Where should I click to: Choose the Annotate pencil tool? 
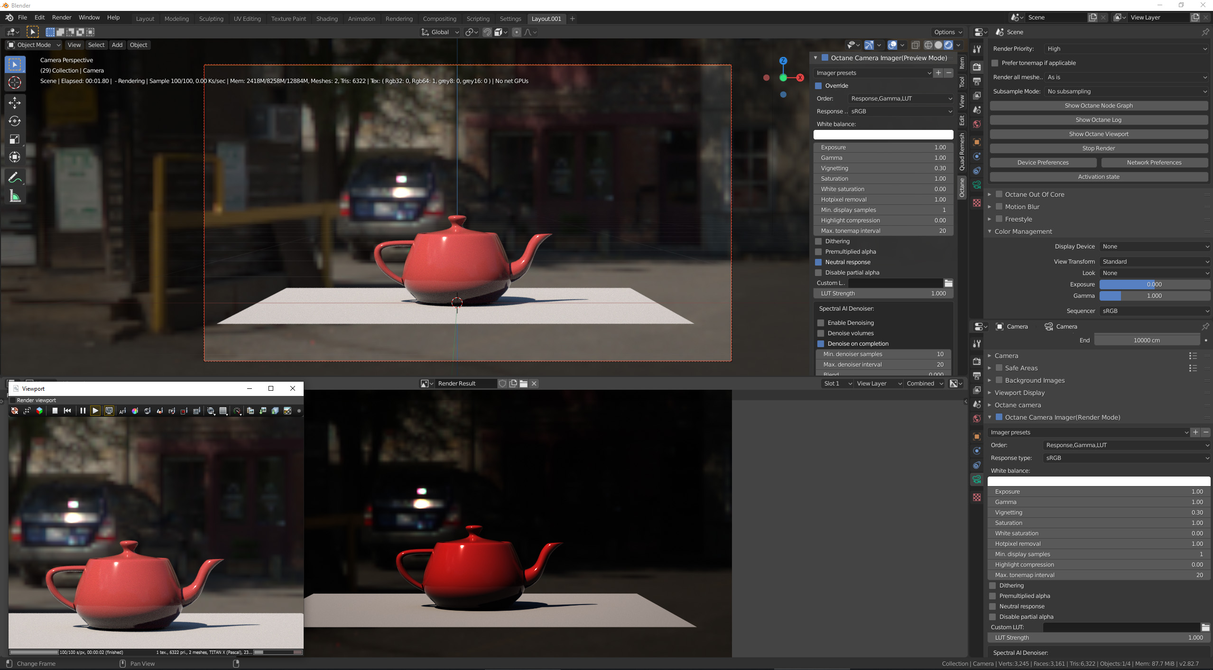pyautogui.click(x=15, y=177)
